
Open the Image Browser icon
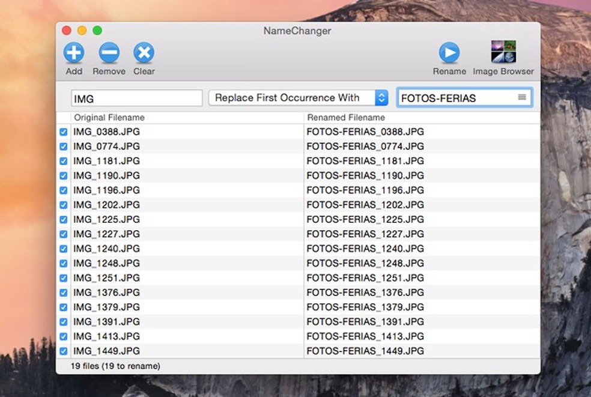503,52
